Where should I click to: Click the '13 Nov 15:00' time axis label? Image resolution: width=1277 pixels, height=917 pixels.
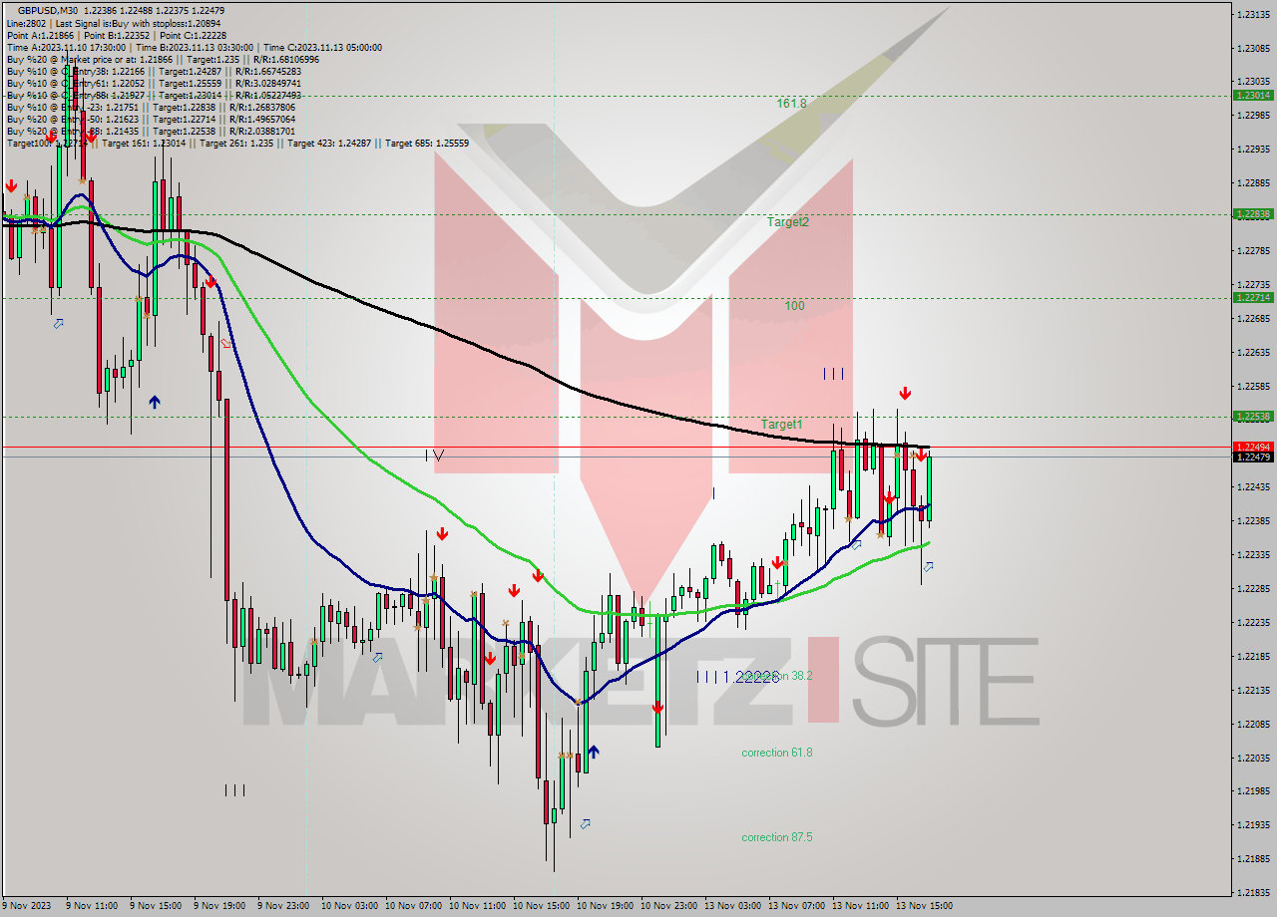coord(926,906)
